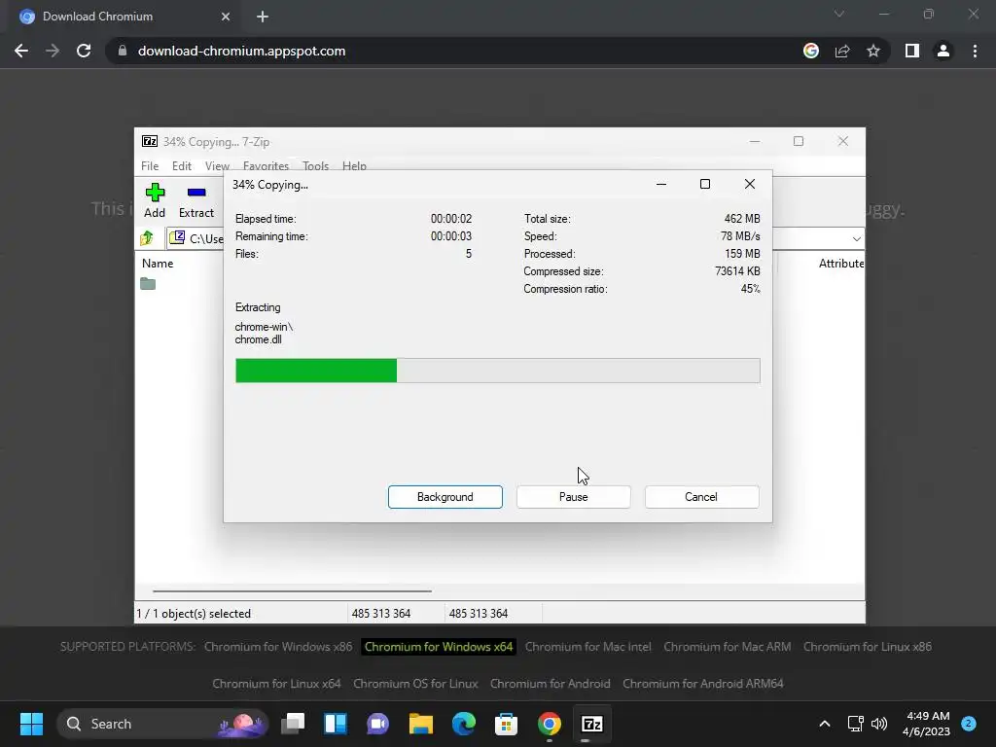Click the 7z logo in 7-Zip title bar
996x747 pixels.
[x=149, y=142]
